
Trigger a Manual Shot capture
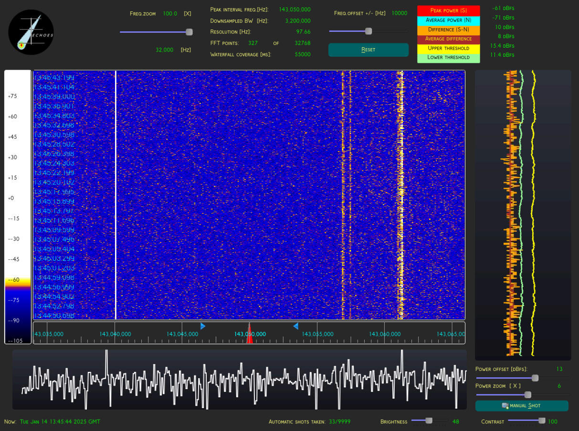[x=522, y=406]
